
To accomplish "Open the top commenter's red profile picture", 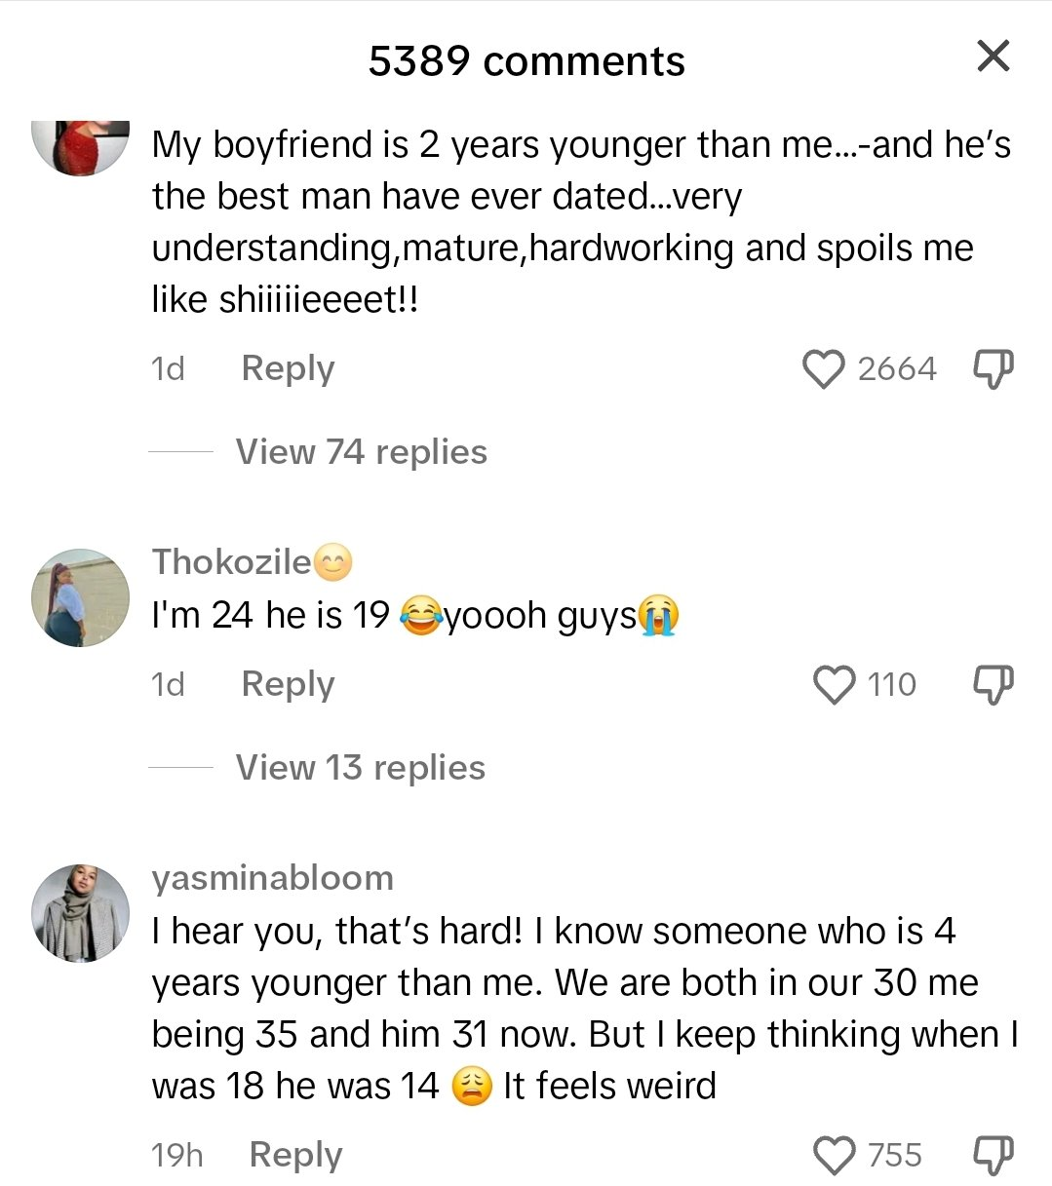I will [81, 146].
